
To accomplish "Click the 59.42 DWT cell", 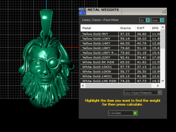I will [x=143, y=58].
